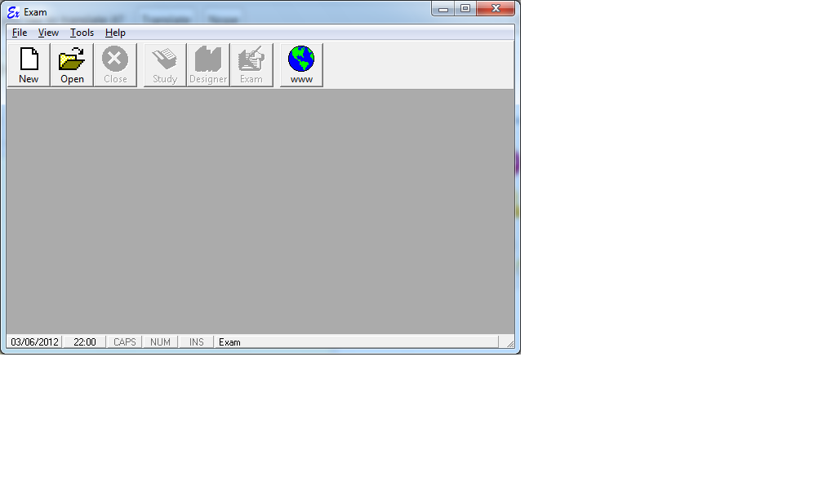Click the greyed Close toolbar icon

pyautogui.click(x=115, y=65)
